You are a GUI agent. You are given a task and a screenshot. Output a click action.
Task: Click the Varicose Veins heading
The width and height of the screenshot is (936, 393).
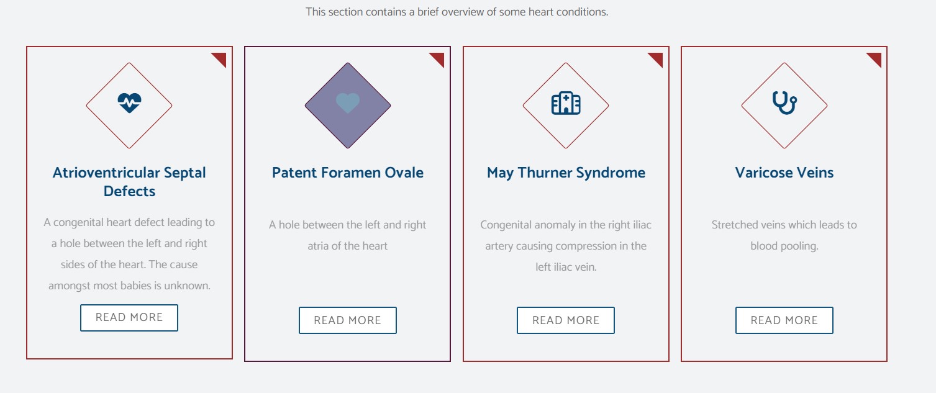[784, 173]
